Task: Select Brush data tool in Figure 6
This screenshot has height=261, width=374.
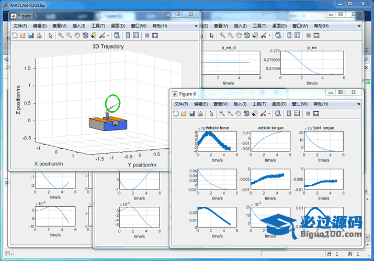Action: (263, 113)
